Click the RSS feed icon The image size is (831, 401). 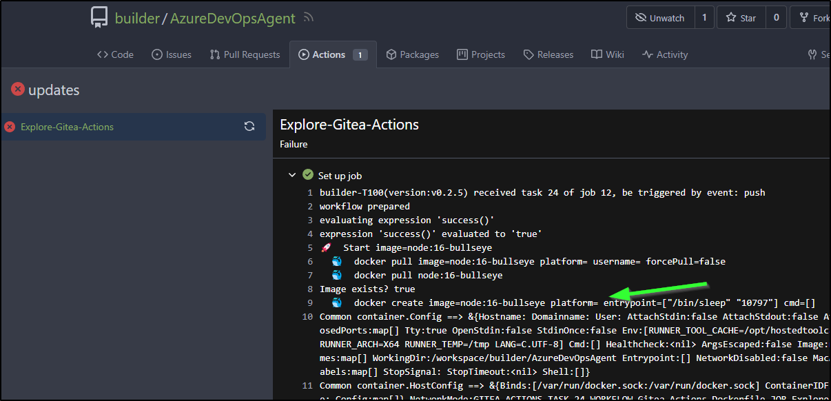[x=309, y=18]
